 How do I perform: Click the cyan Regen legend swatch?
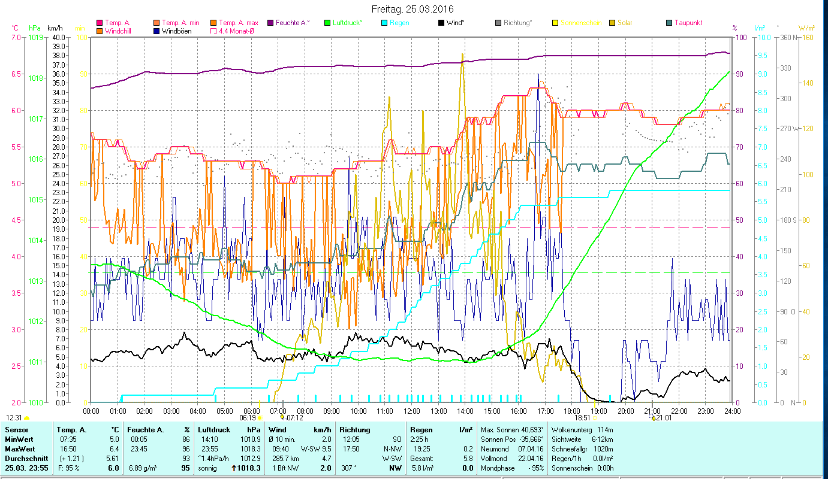point(384,23)
